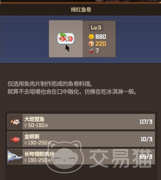Click the 绯红鱼卷 title header
The image size is (161, 180).
(81, 10)
